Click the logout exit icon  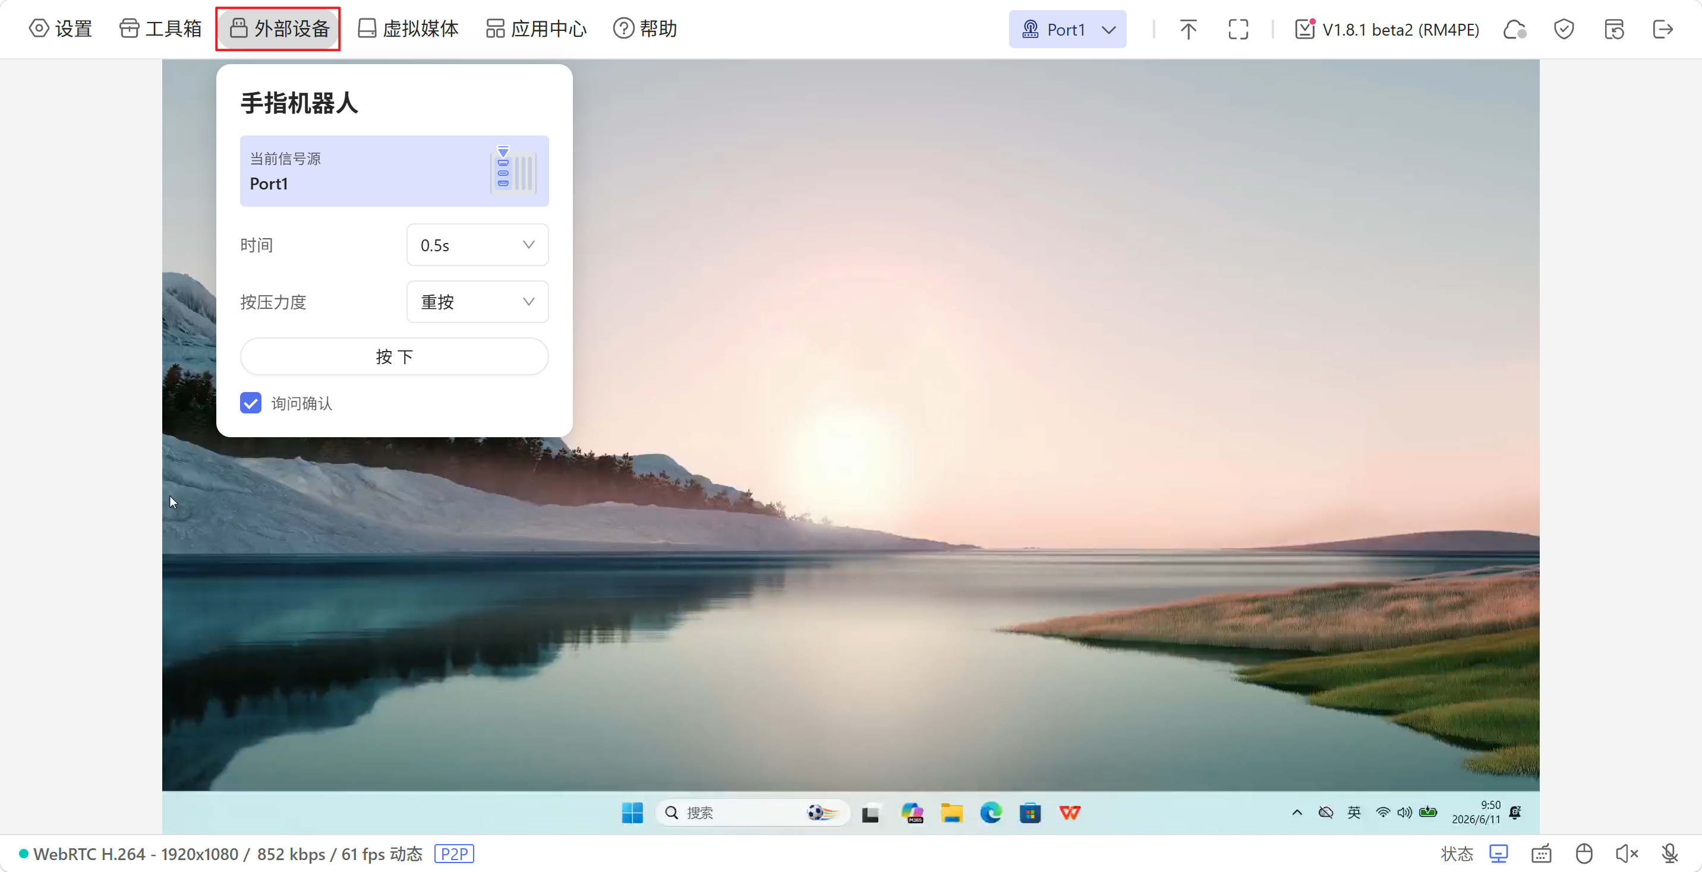[1662, 30]
